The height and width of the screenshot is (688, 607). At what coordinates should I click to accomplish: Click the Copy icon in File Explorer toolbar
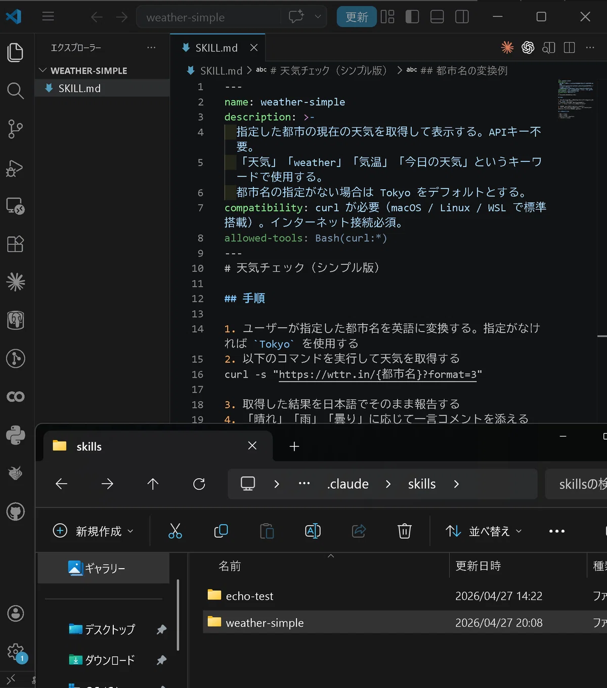[x=221, y=531]
